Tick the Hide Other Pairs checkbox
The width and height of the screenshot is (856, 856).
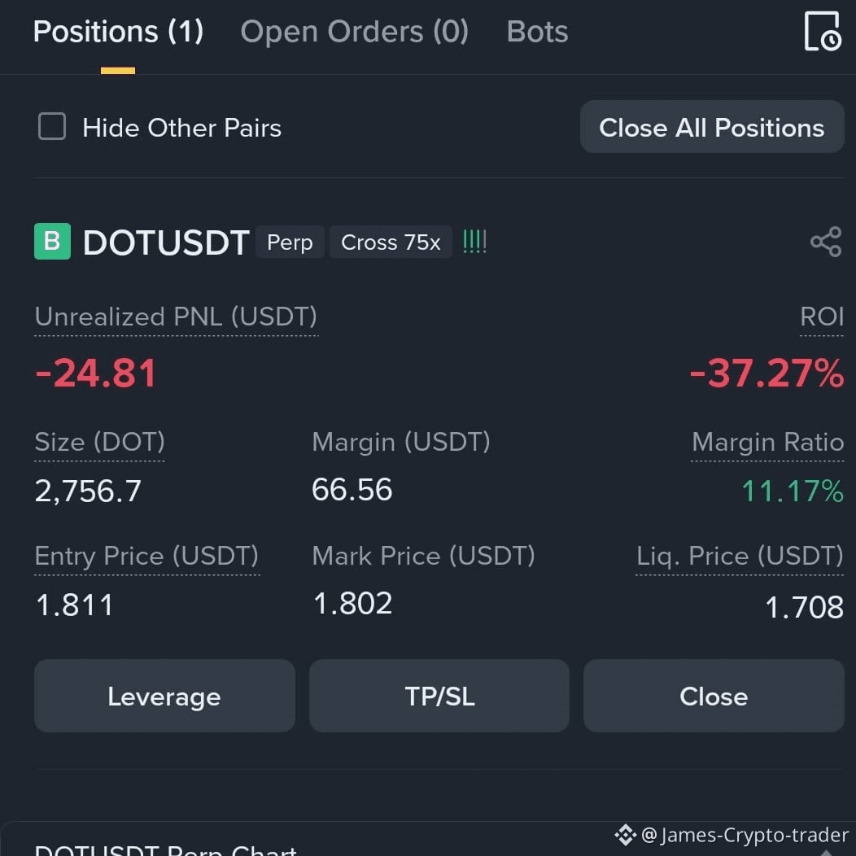(x=52, y=127)
